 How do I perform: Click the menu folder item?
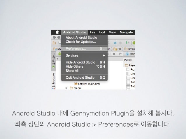point(75,88)
